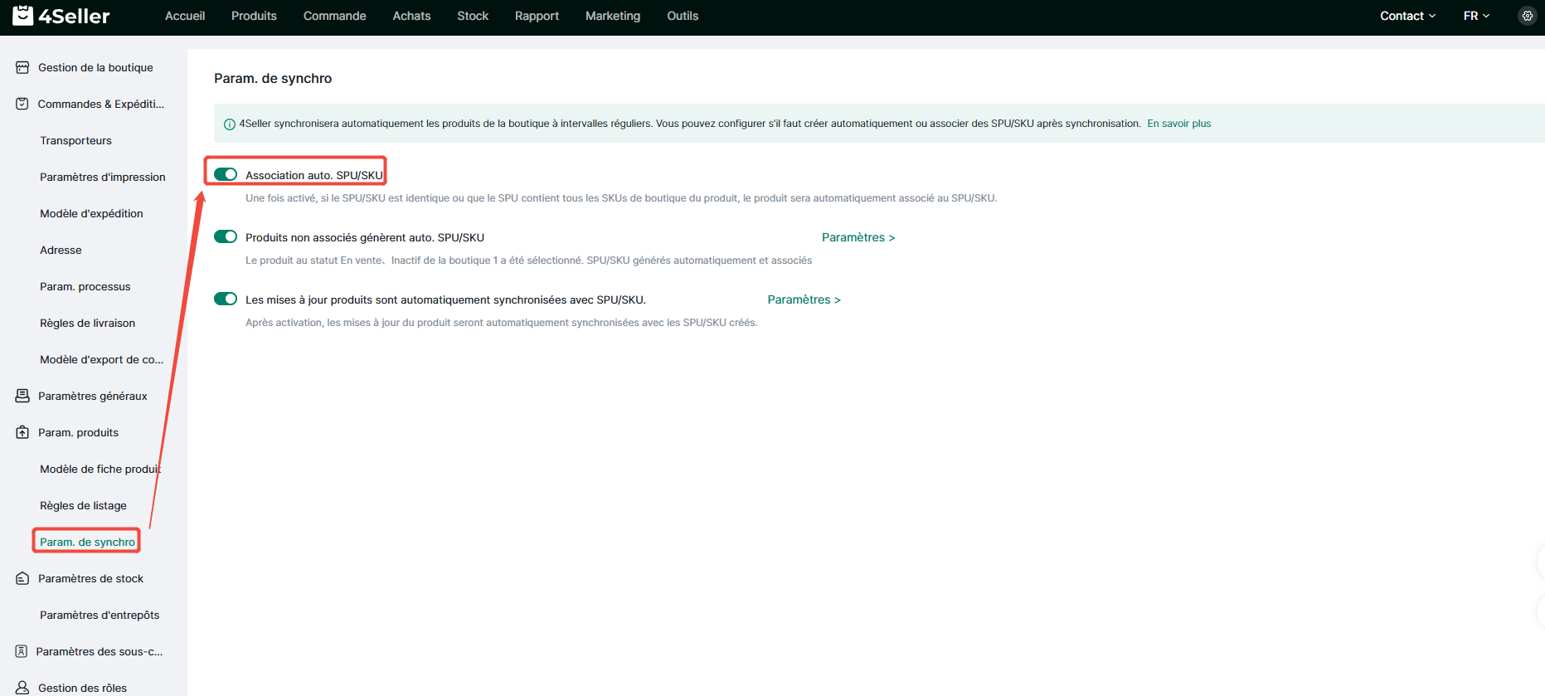Select Règles de listage in sidebar
1545x696 pixels.
click(x=83, y=505)
